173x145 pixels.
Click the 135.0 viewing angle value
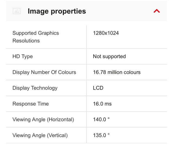[100, 135]
